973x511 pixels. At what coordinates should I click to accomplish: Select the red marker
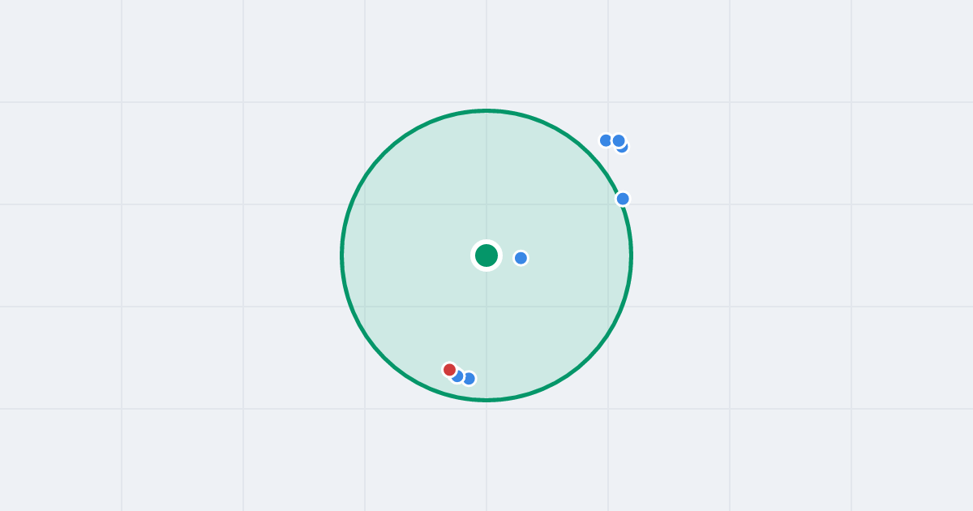click(449, 370)
